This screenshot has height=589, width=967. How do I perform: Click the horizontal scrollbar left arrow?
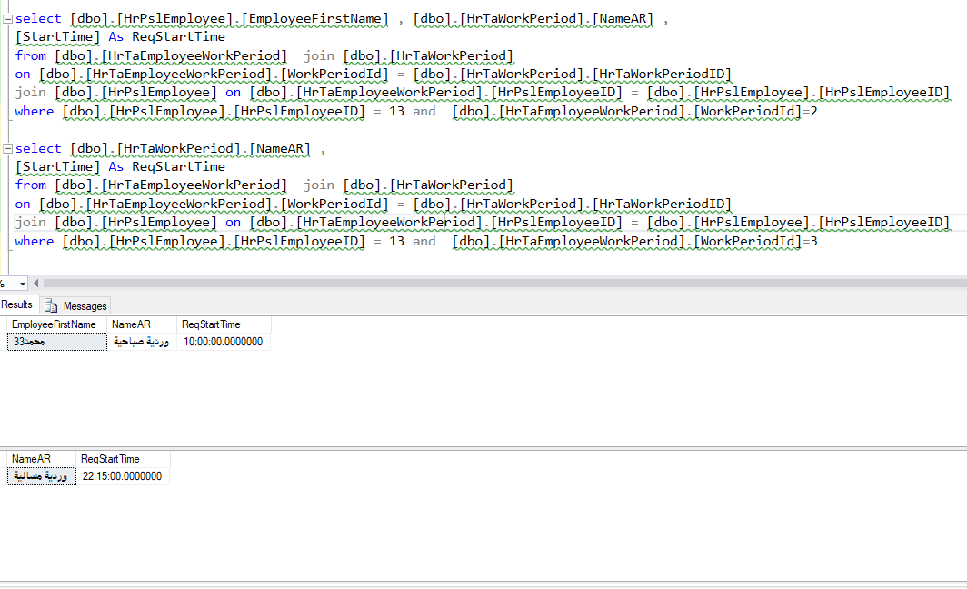point(36,284)
